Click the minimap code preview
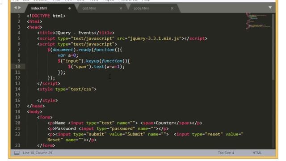Screen dimensions: 286x161 point(258,21)
